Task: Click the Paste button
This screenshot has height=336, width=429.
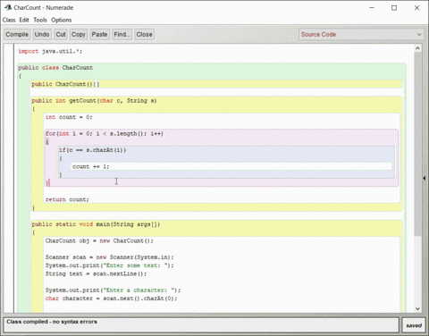Action: (x=99, y=35)
